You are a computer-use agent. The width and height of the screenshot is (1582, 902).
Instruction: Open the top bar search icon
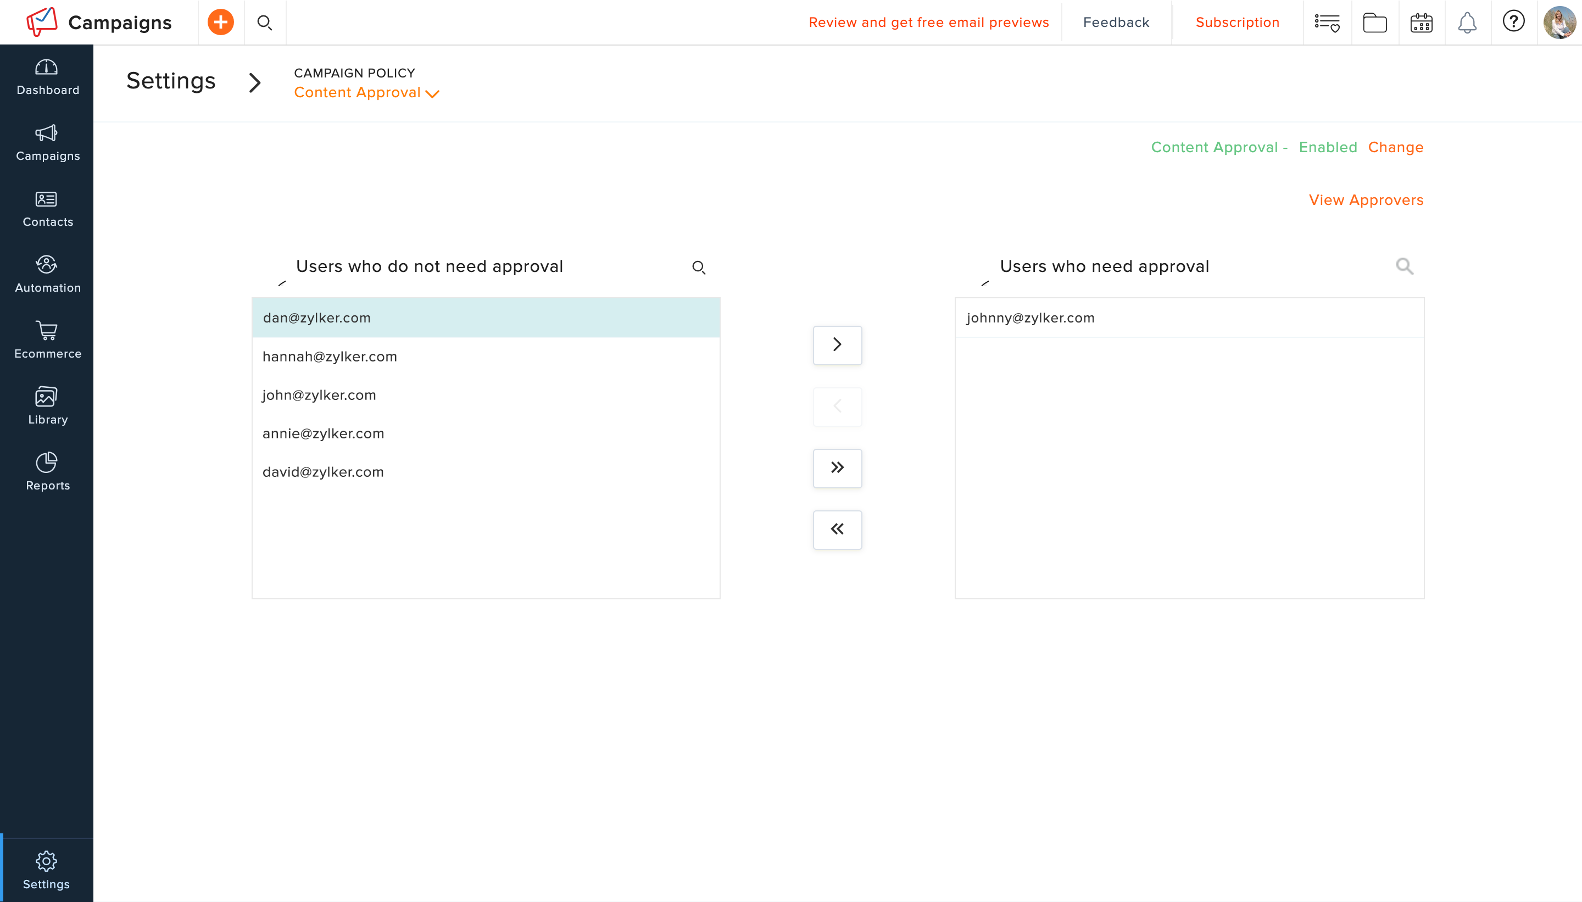[265, 23]
